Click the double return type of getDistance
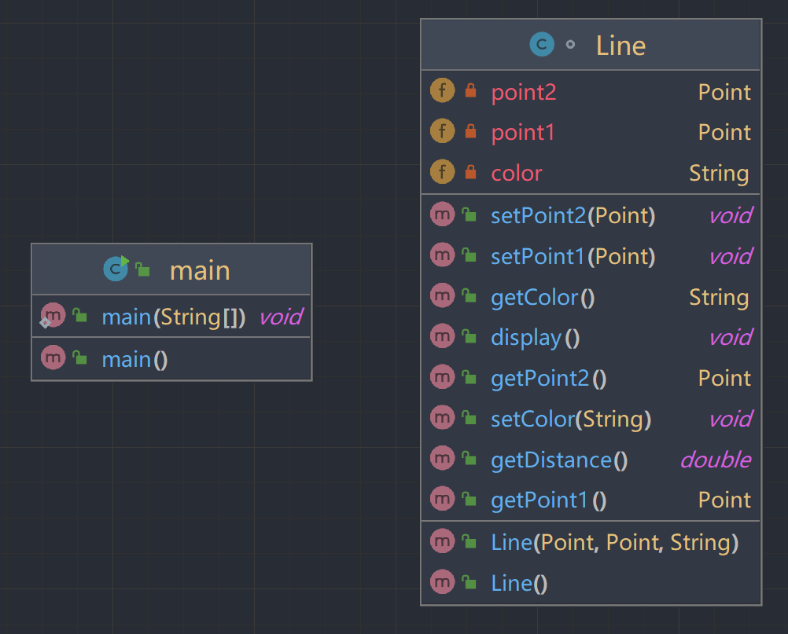 715,460
